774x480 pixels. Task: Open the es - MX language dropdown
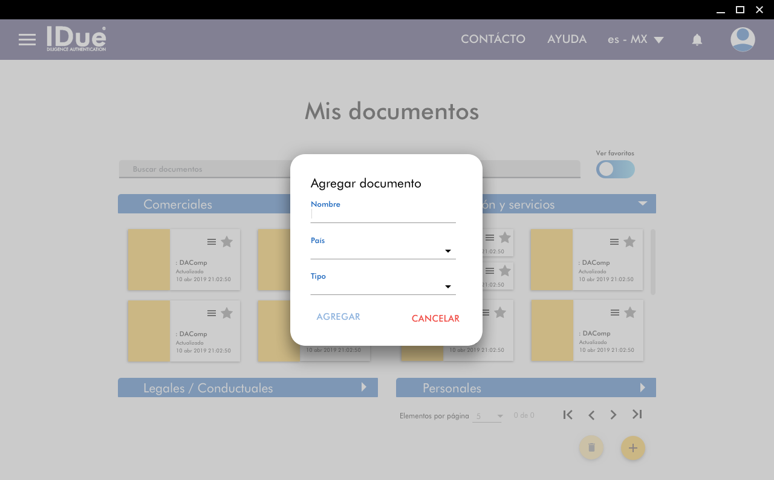click(x=636, y=40)
